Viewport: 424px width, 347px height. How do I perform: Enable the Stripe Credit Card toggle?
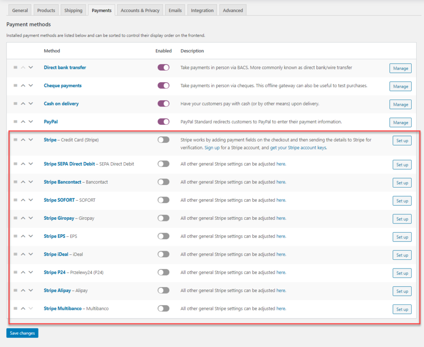pyautogui.click(x=164, y=140)
